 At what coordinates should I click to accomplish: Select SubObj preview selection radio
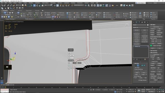click(138, 78)
